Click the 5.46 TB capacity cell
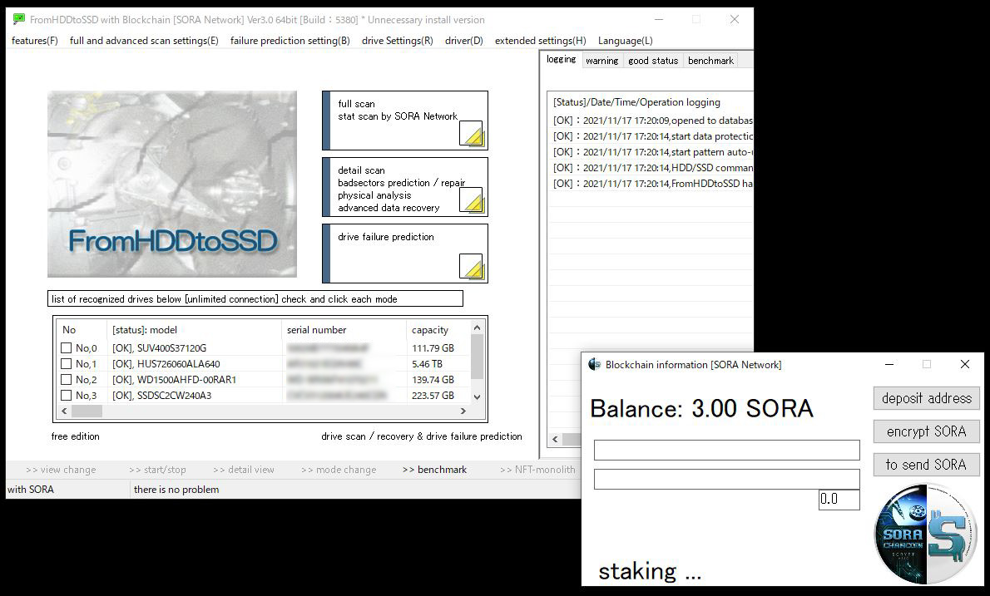 click(427, 363)
